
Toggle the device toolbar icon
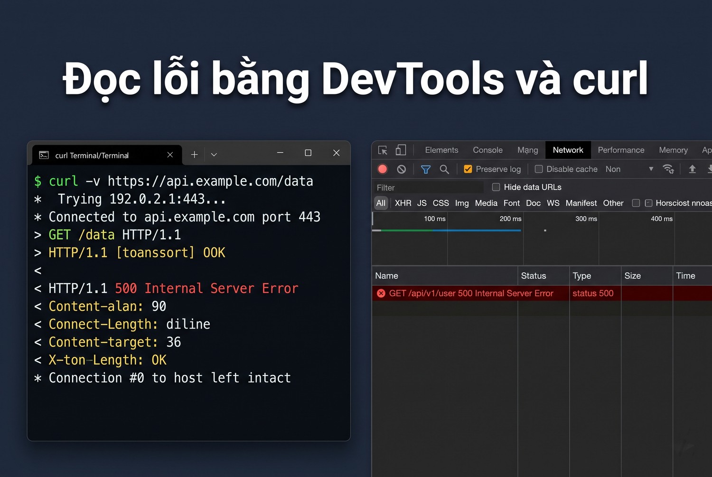click(401, 150)
